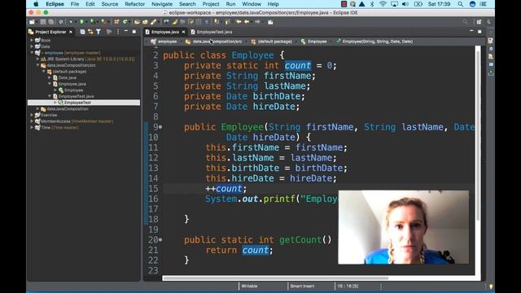Click the Collapse All icon in Project Explorer
Screen dimensions: 521x293
82,32
